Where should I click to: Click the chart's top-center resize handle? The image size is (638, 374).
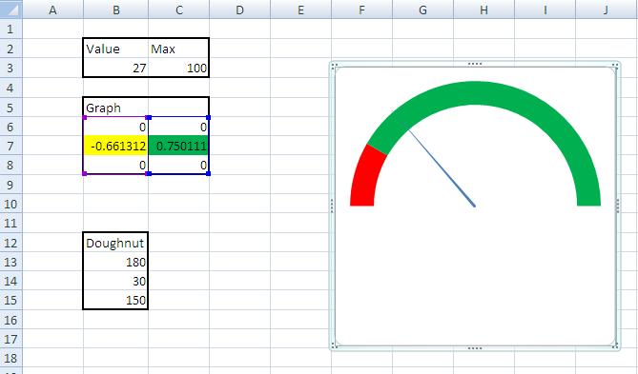(475, 64)
